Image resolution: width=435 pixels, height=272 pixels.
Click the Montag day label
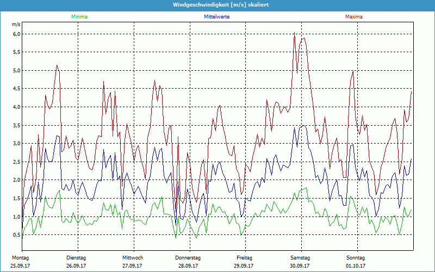20,258
